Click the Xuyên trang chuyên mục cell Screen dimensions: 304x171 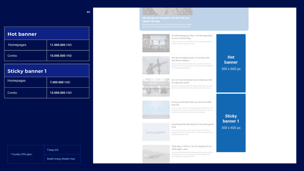(61, 159)
